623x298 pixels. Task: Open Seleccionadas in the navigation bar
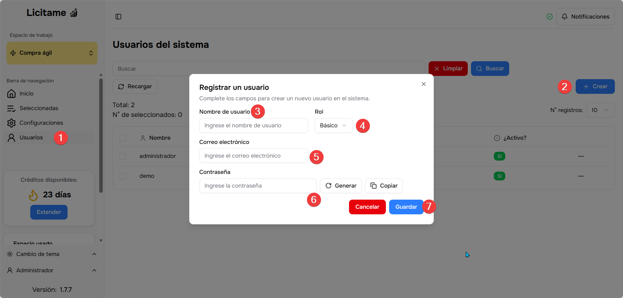point(38,108)
